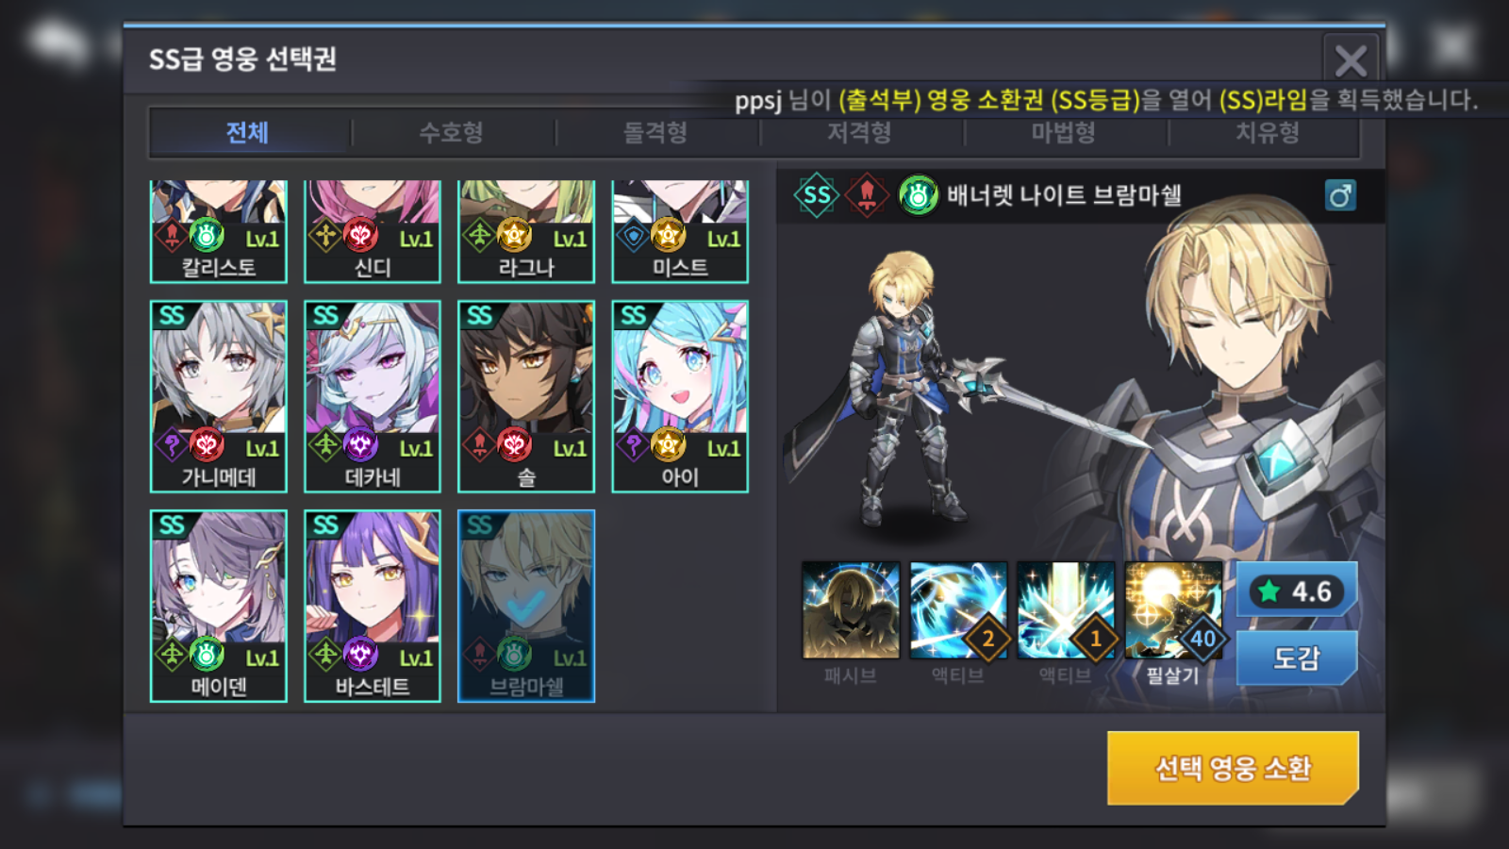Screen dimensions: 1509x849
Task: Open the 전체 tab
Action: pos(248,132)
